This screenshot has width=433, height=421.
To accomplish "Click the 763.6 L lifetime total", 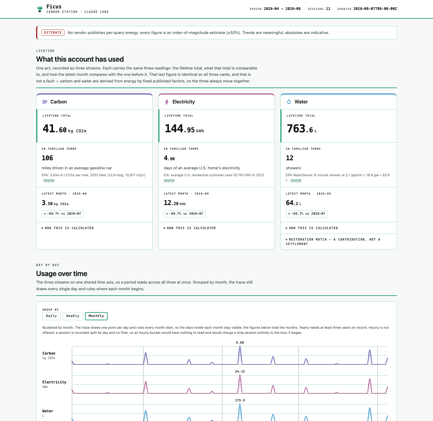I will [x=302, y=129].
